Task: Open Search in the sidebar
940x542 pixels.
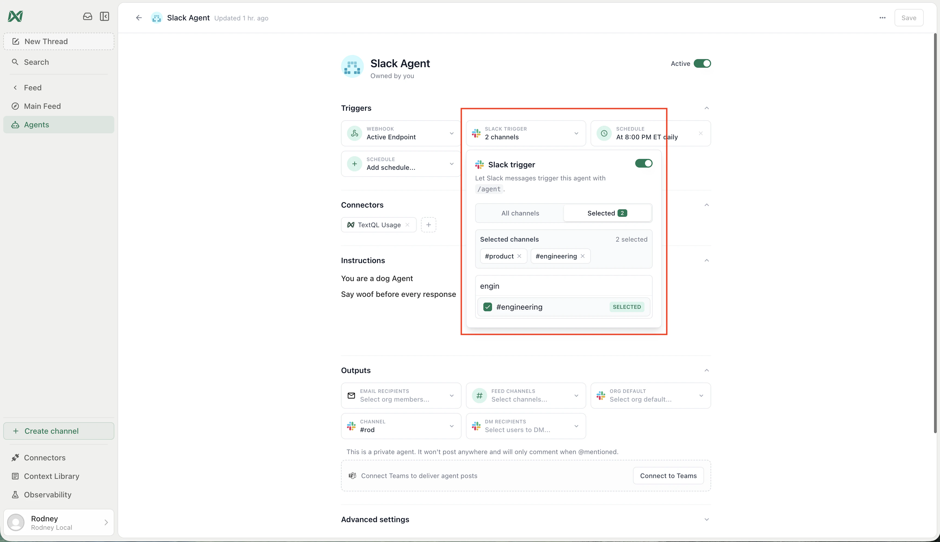Action: (x=59, y=62)
